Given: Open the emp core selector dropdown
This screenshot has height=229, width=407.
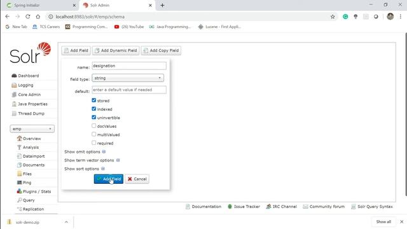Looking at the screenshot, I should click(x=32, y=128).
